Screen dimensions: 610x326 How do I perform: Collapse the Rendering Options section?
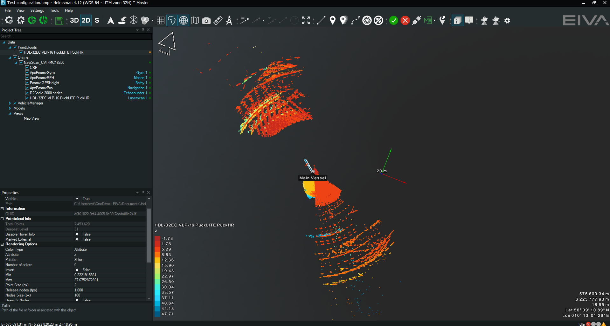tap(2, 244)
